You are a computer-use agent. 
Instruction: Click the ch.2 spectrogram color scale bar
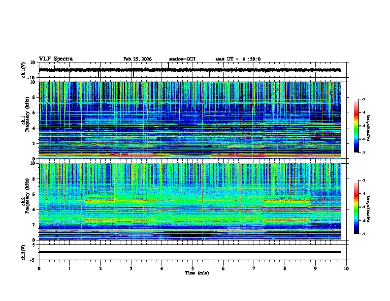357,207
